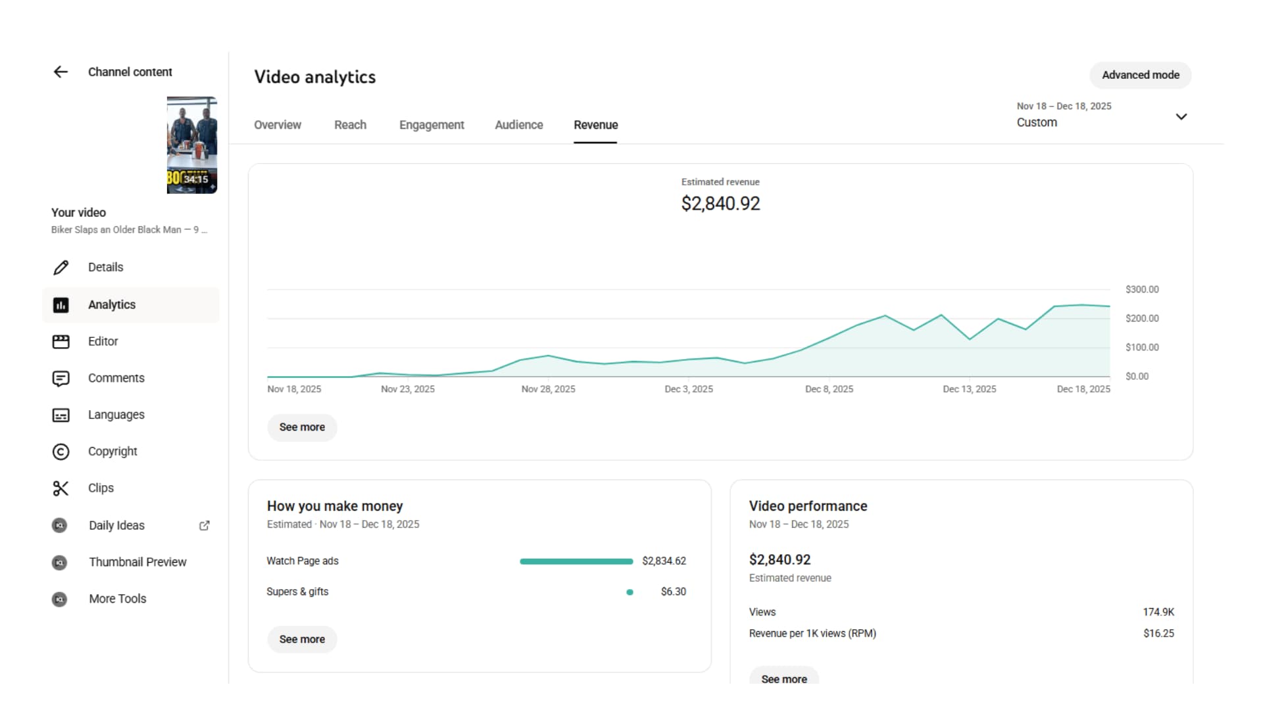This screenshot has height=710, width=1263.
Task: Click the Watch Page ads revenue bar
Action: [576, 561]
